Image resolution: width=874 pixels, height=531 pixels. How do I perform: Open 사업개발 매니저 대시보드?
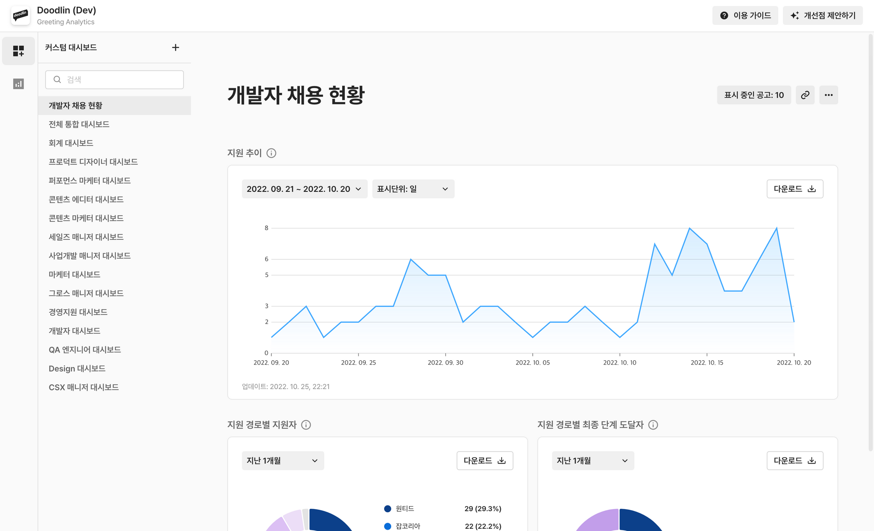pyautogui.click(x=114, y=256)
